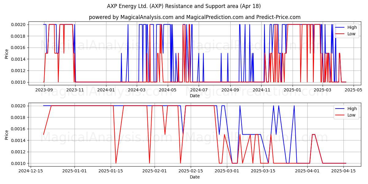Click the '2025-01-01' tick label on the bottom chart

coord(75,171)
